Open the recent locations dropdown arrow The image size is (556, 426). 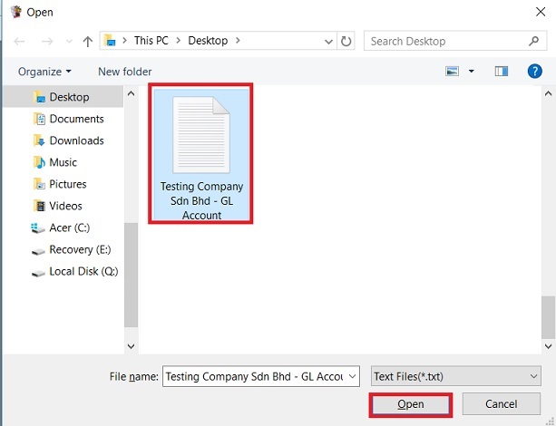point(69,42)
